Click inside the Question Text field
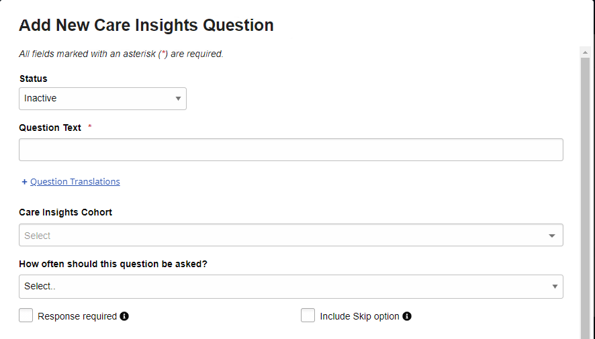The height and width of the screenshot is (339, 595). (x=291, y=150)
